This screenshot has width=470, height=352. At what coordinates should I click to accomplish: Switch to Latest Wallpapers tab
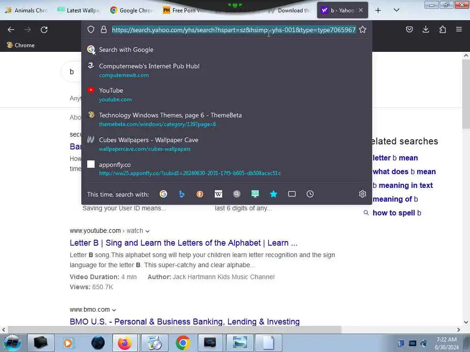(x=78, y=11)
